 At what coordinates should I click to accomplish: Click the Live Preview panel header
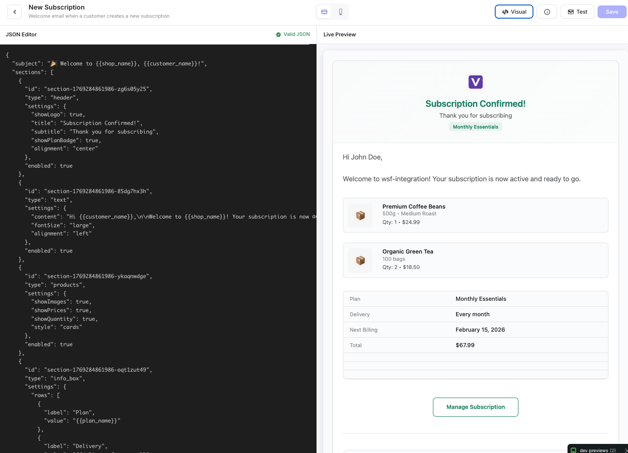coord(340,35)
